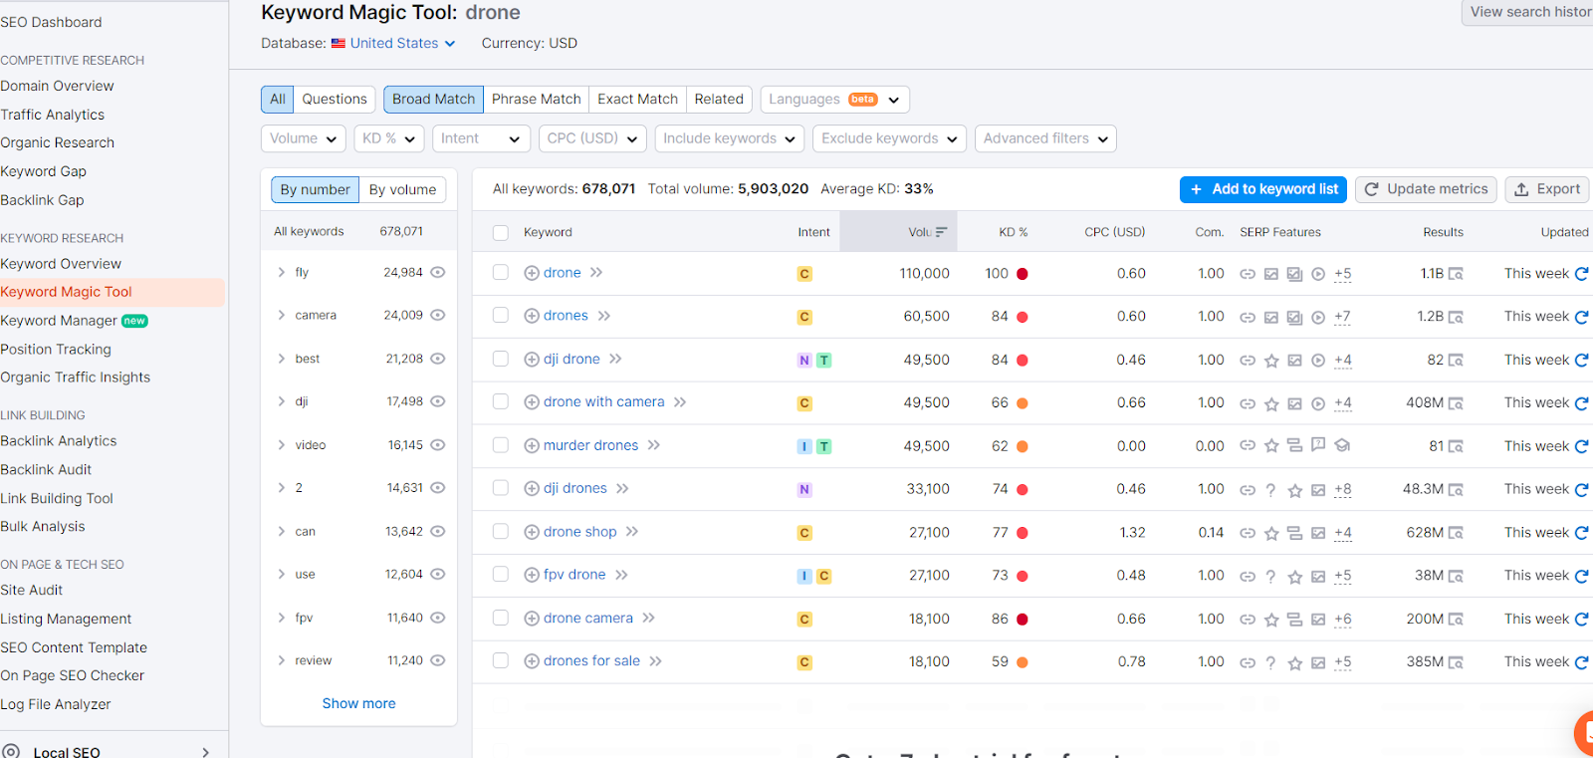Click the Navigational intent badge for dji drones
Screen dimensions: 1593x758
[804, 490]
